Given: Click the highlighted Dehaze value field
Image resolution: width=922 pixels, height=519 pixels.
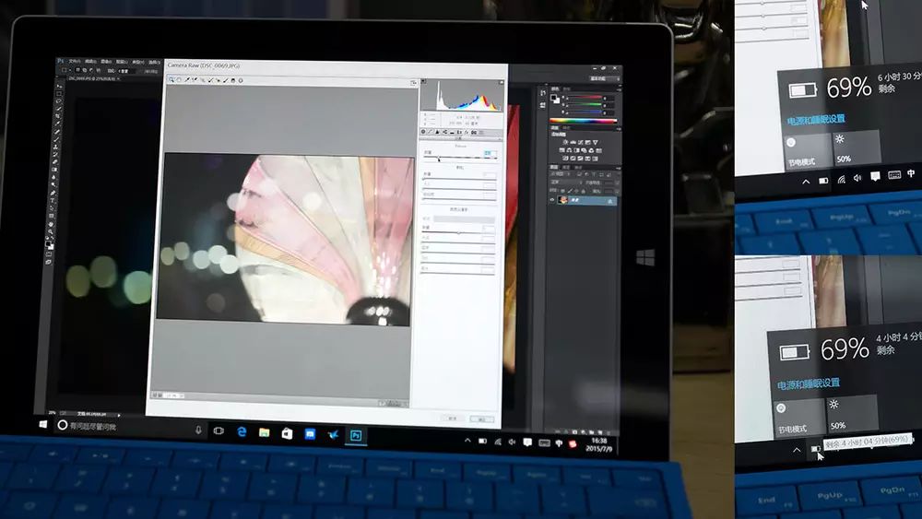Looking at the screenshot, I should [490, 153].
